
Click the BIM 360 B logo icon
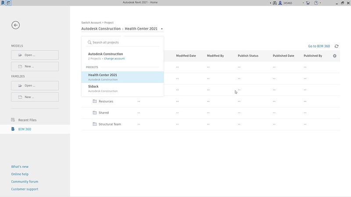coord(13,129)
